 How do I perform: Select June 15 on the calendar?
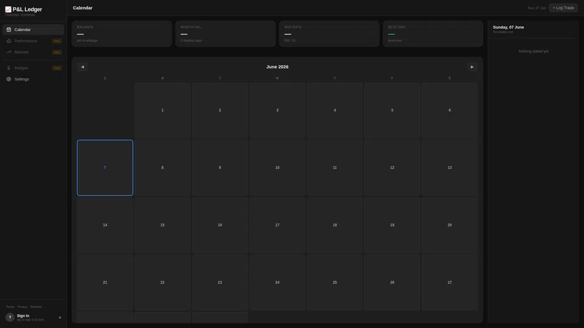tap(162, 225)
